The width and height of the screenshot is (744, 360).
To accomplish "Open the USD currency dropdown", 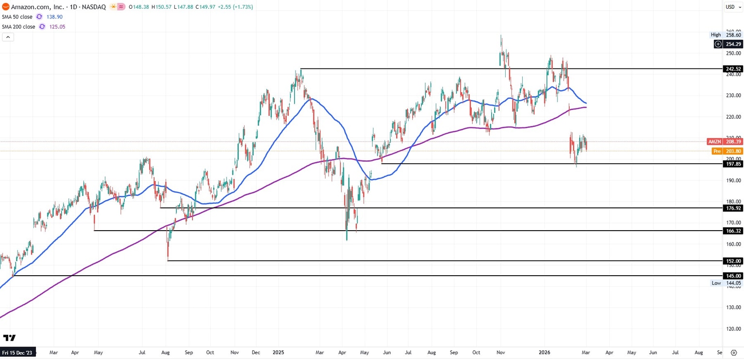I will click(733, 7).
